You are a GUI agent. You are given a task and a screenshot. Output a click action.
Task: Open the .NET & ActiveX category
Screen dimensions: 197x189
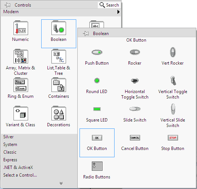pyautogui.click(x=18, y=167)
